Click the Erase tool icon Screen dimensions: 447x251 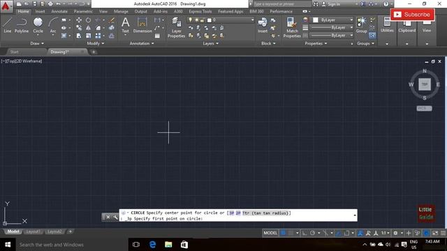coord(112,20)
